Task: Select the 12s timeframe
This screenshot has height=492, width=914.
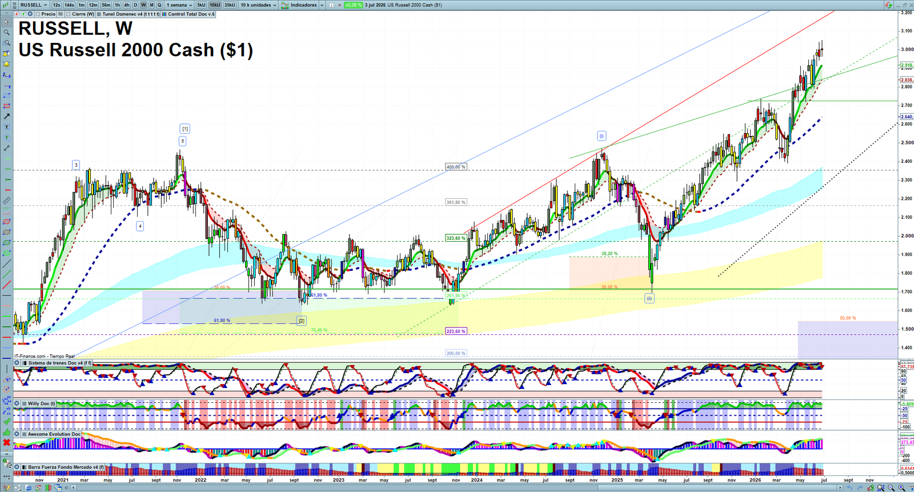Action: click(x=57, y=5)
